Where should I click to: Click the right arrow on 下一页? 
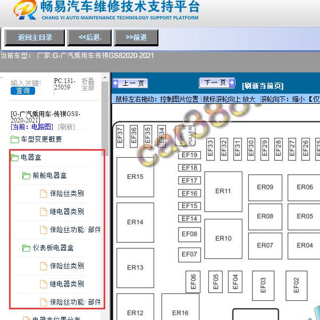(x=232, y=83)
